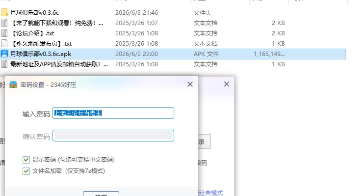The height and width of the screenshot is (196, 364).
Task: Click the date 2026/6/3 21:46
Action: (137, 13)
